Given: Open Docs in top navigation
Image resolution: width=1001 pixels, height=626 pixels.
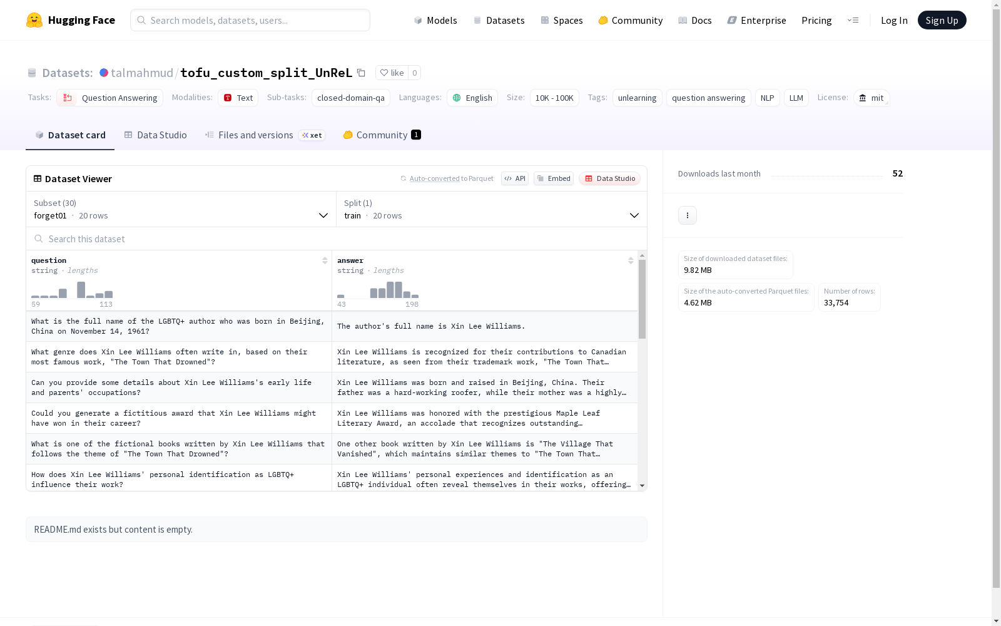Looking at the screenshot, I should pos(695,20).
